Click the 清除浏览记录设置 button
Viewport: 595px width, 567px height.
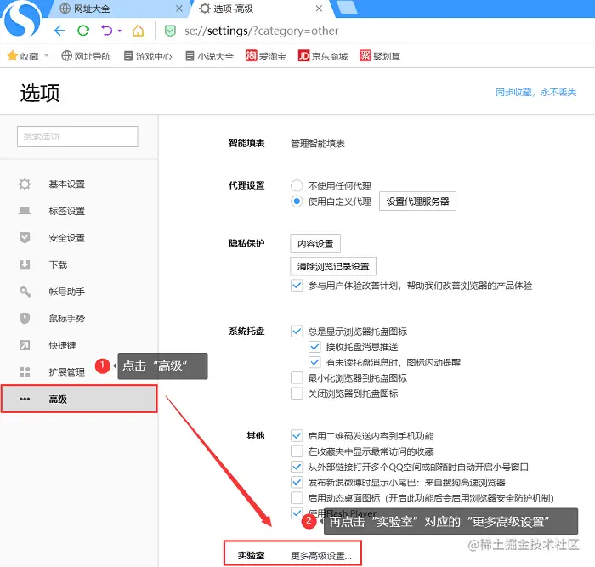click(x=333, y=266)
